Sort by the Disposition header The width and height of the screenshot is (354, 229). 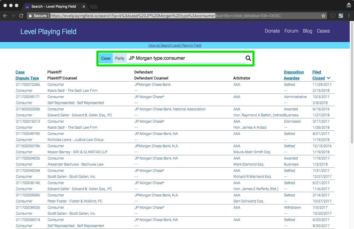click(x=294, y=72)
